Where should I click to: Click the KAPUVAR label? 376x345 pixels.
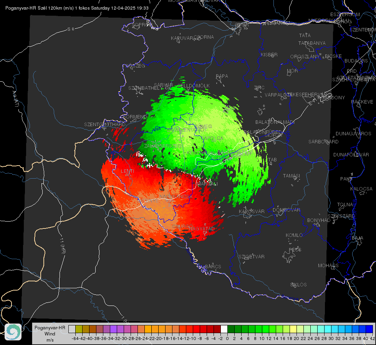pos(182,38)
